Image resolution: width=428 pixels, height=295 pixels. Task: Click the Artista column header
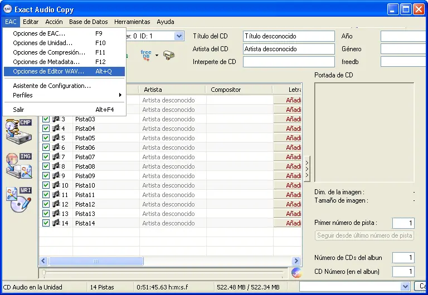tap(173, 90)
